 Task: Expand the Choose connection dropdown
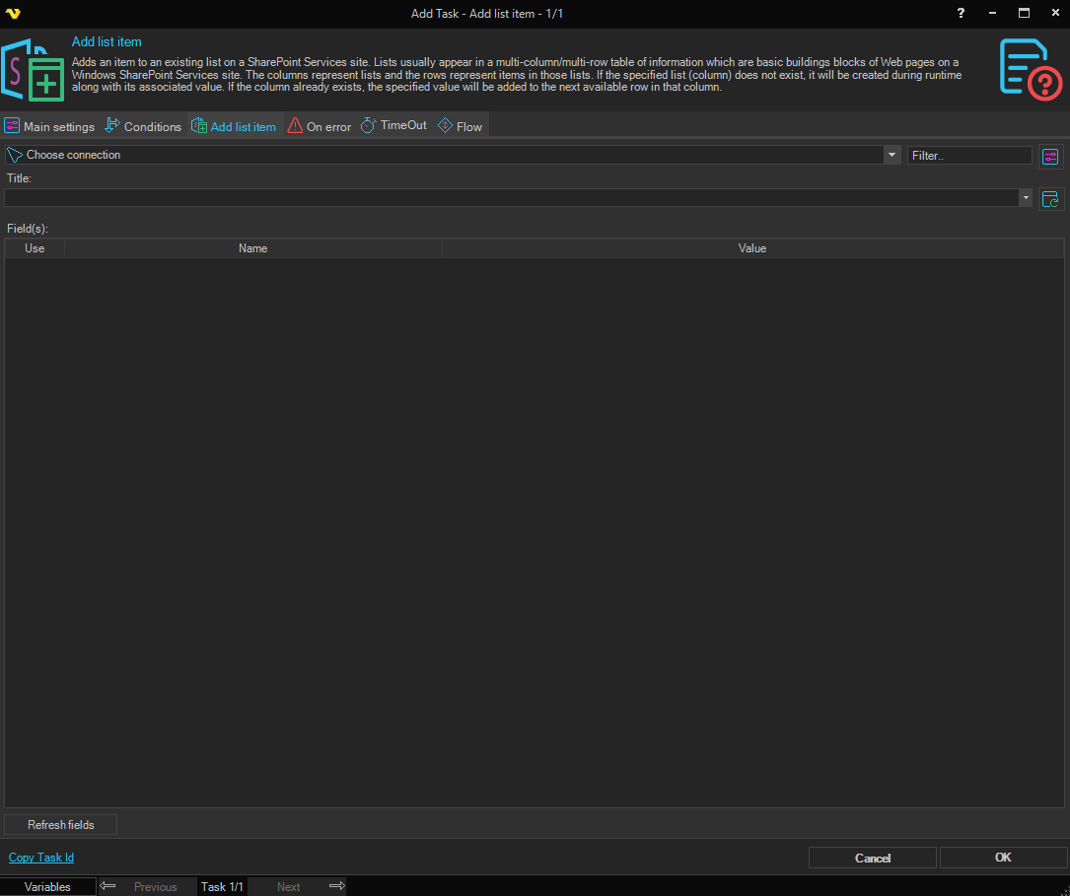point(892,155)
